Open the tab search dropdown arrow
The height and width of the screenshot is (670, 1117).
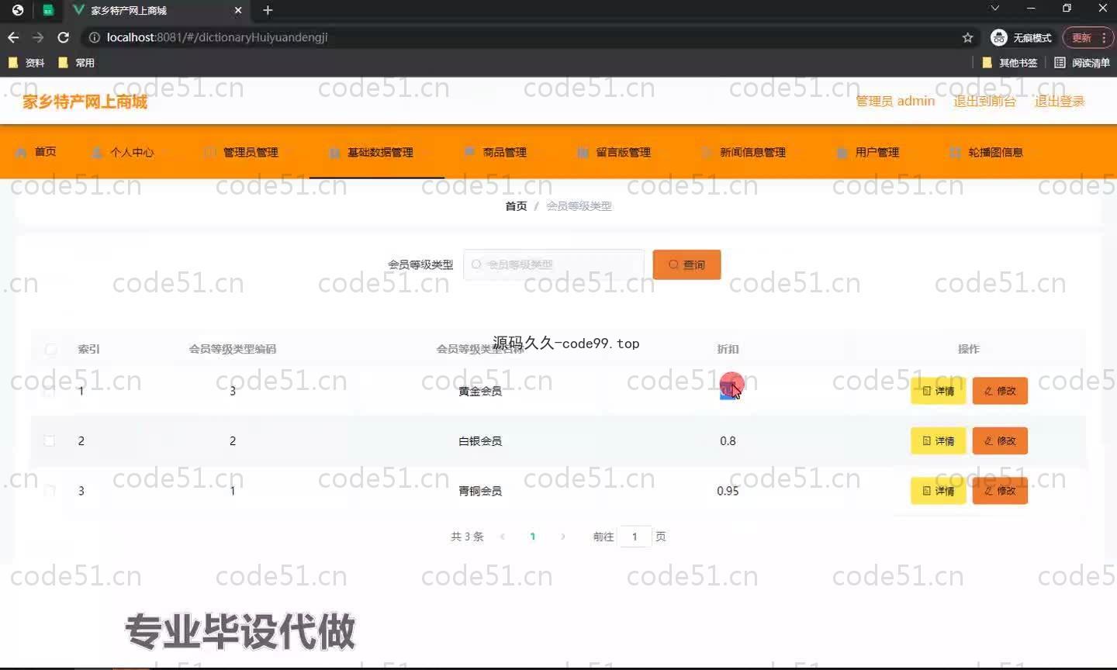pos(995,9)
